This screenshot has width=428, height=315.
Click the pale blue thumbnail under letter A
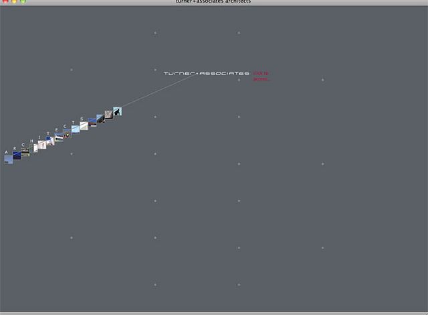pos(8,160)
